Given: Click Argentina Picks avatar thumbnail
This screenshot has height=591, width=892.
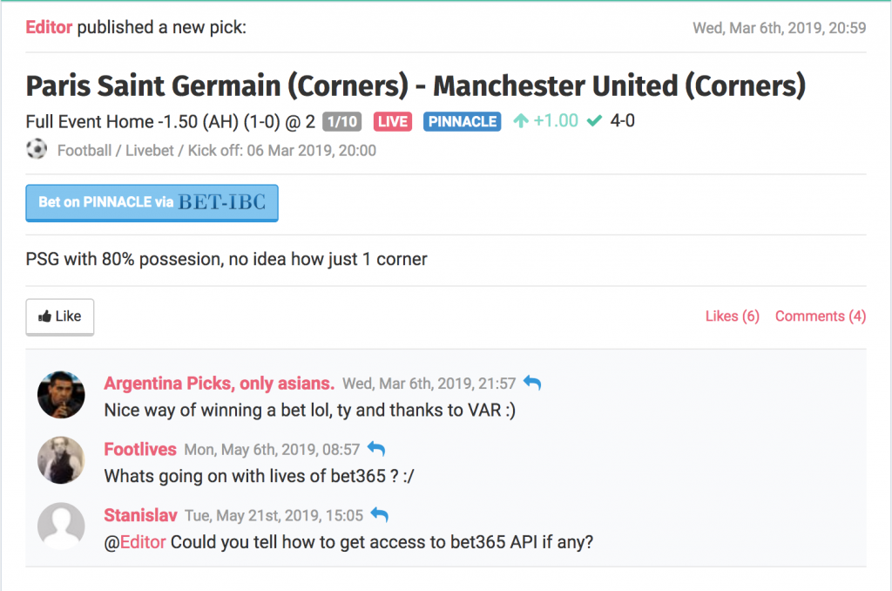Looking at the screenshot, I should point(61,395).
